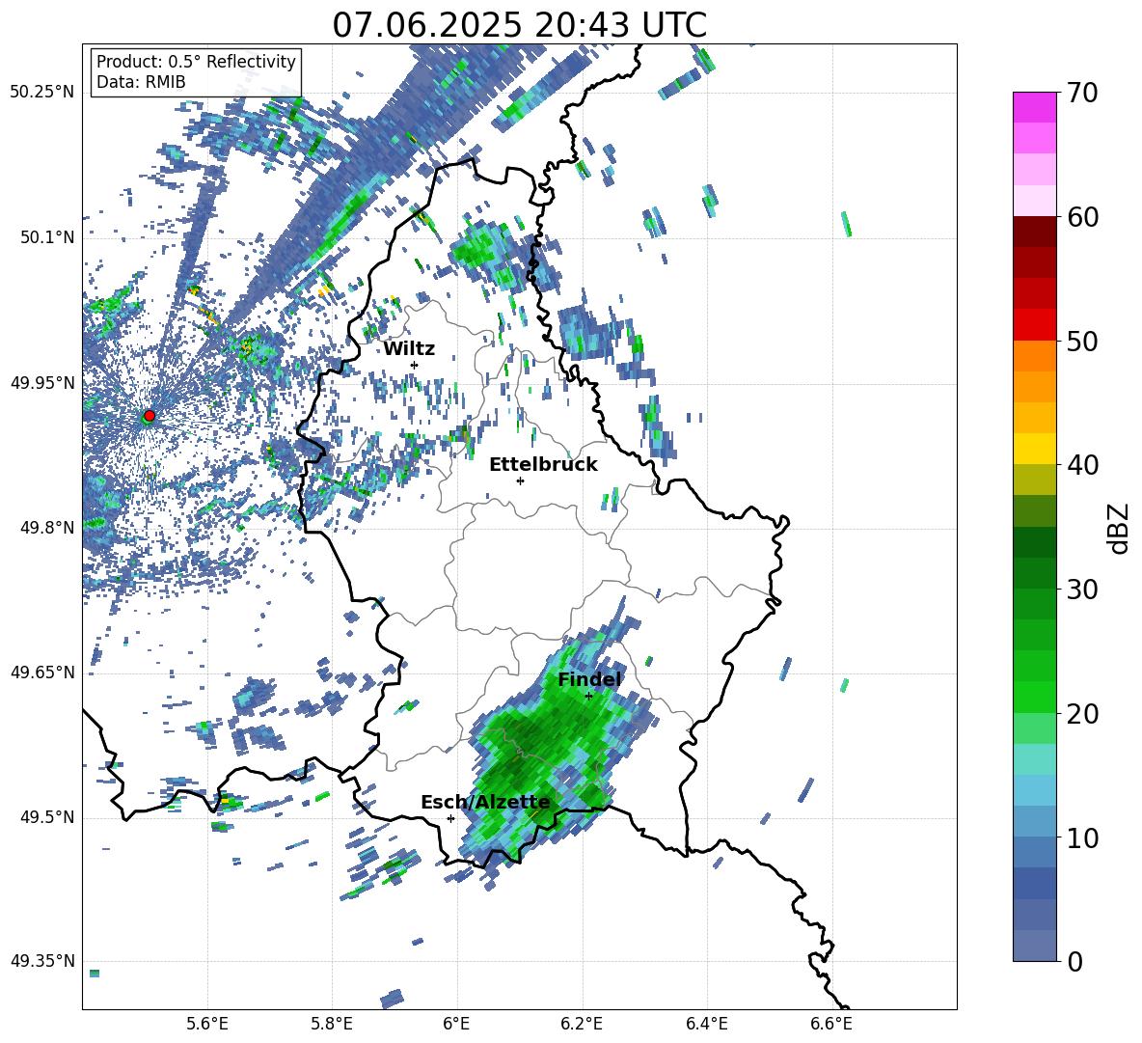This screenshot has width=1142, height=1043.
Task: Click the 49.8°N latitude label
Action: [48, 528]
